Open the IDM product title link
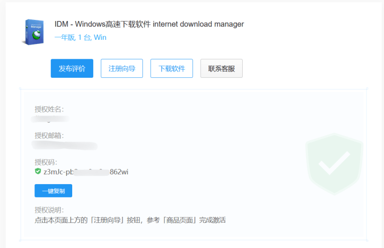384x248 pixels. [149, 24]
